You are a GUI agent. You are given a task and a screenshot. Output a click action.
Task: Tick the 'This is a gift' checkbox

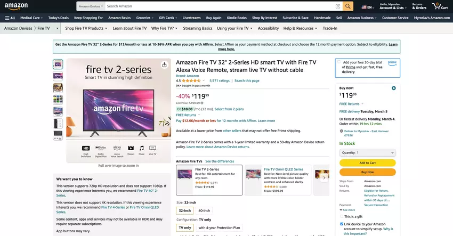pyautogui.click(x=341, y=216)
